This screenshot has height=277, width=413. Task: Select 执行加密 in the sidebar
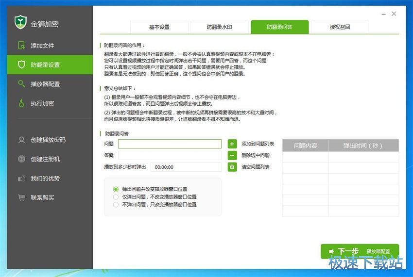[x=50, y=103]
